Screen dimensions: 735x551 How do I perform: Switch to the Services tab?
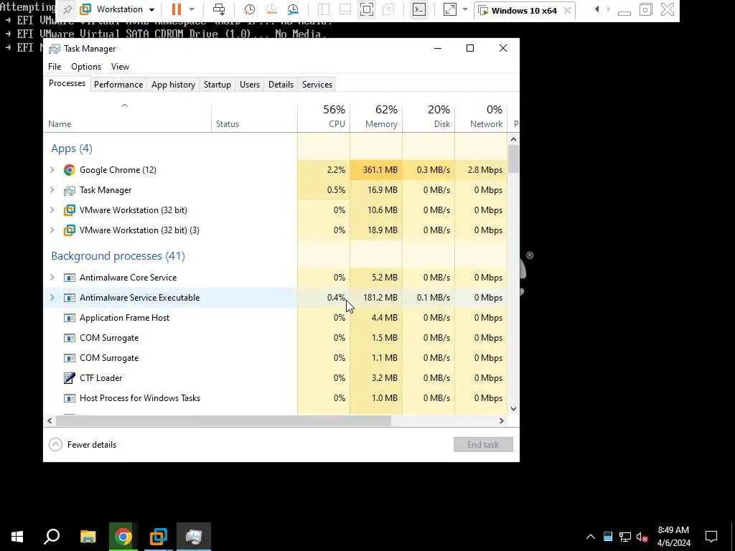click(x=317, y=85)
